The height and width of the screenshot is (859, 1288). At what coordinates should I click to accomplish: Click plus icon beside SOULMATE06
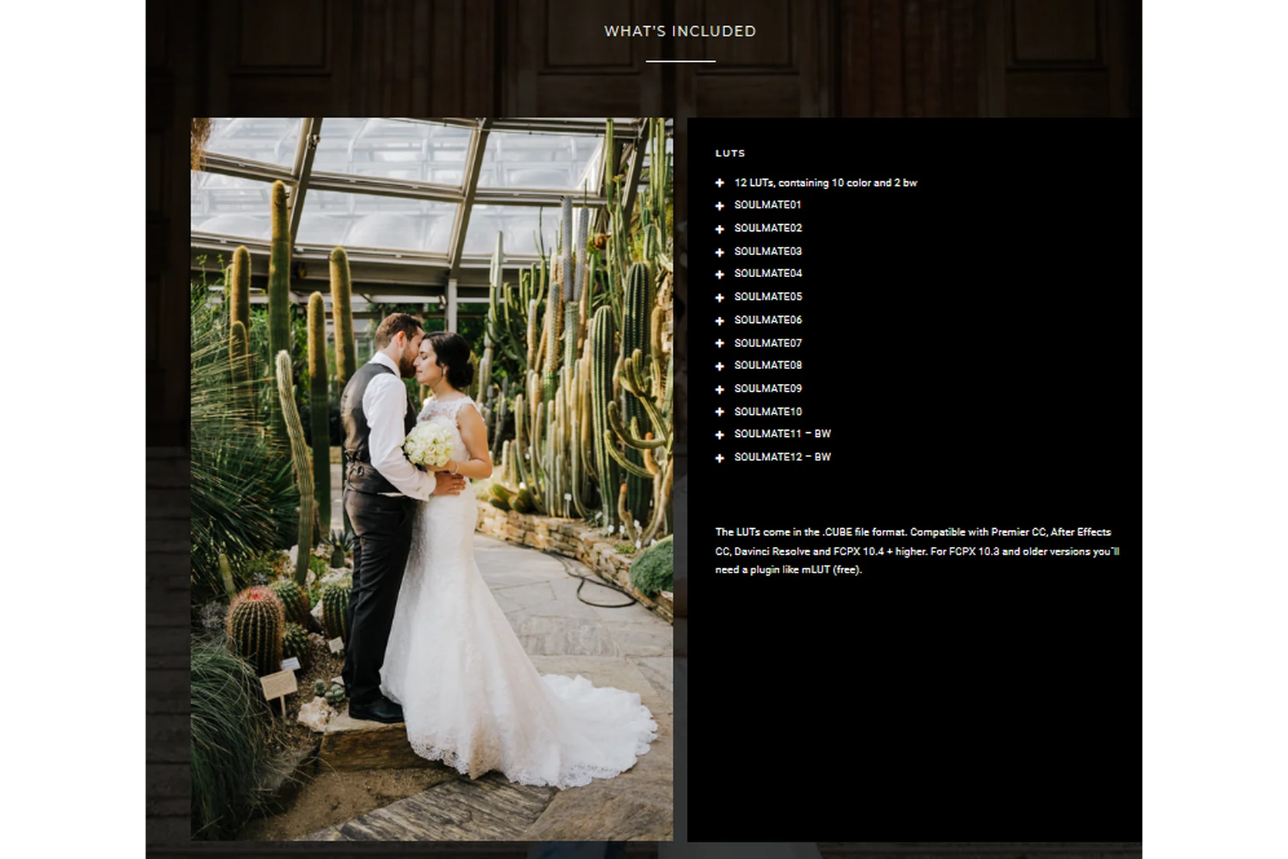click(x=719, y=321)
